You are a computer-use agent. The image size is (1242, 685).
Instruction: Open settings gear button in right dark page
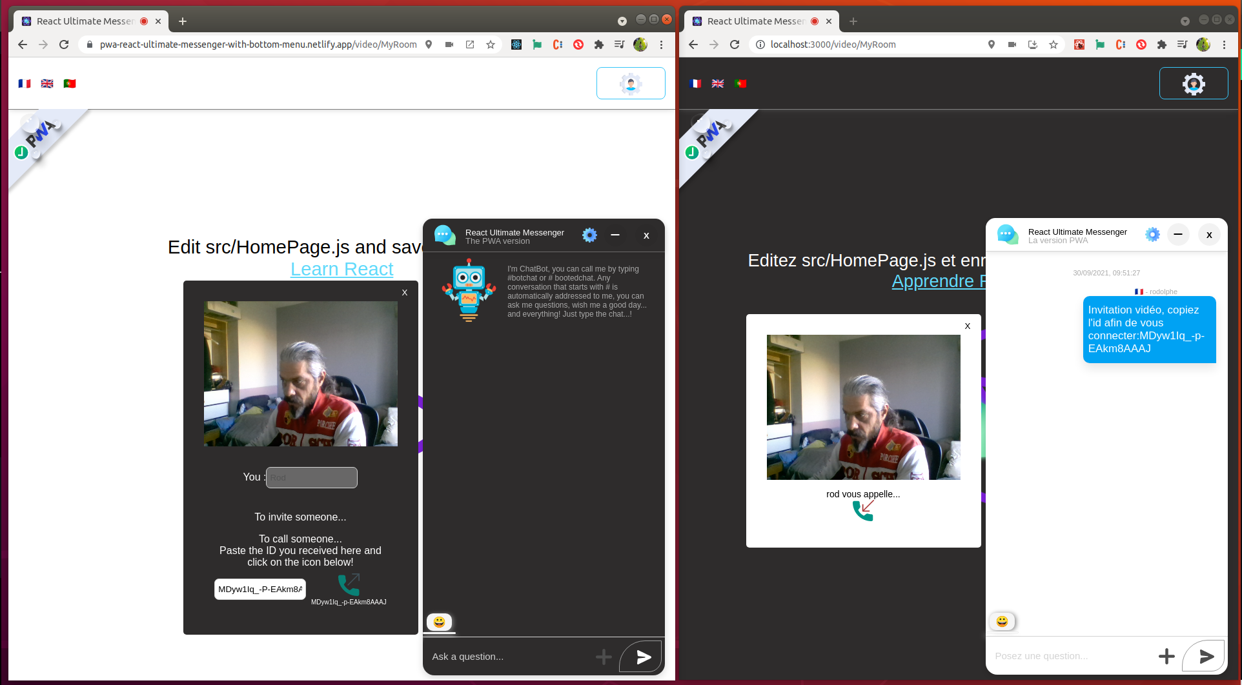1194,83
